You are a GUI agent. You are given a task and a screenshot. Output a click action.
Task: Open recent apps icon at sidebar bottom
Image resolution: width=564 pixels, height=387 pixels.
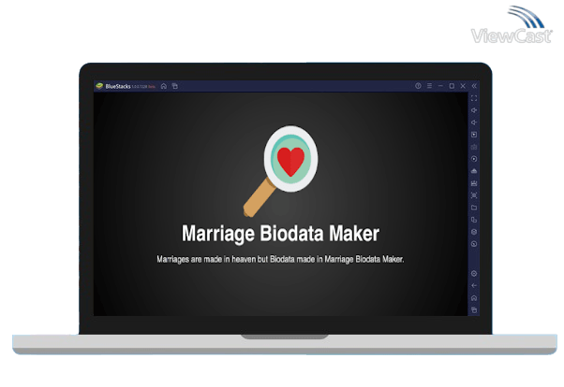[474, 309]
